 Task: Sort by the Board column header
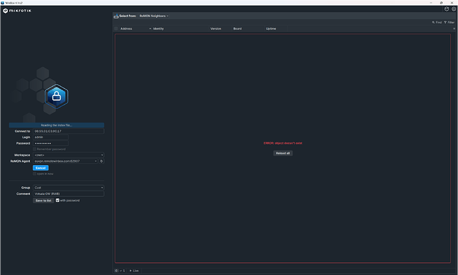(238, 28)
